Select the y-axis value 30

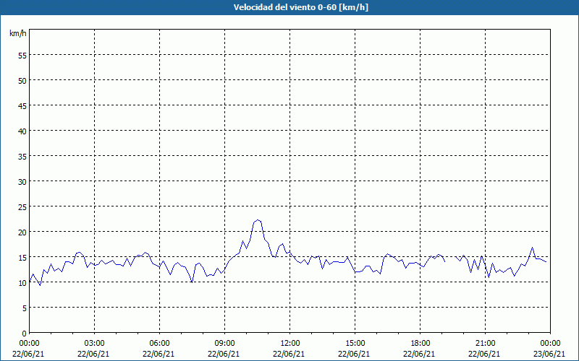(x=22, y=182)
